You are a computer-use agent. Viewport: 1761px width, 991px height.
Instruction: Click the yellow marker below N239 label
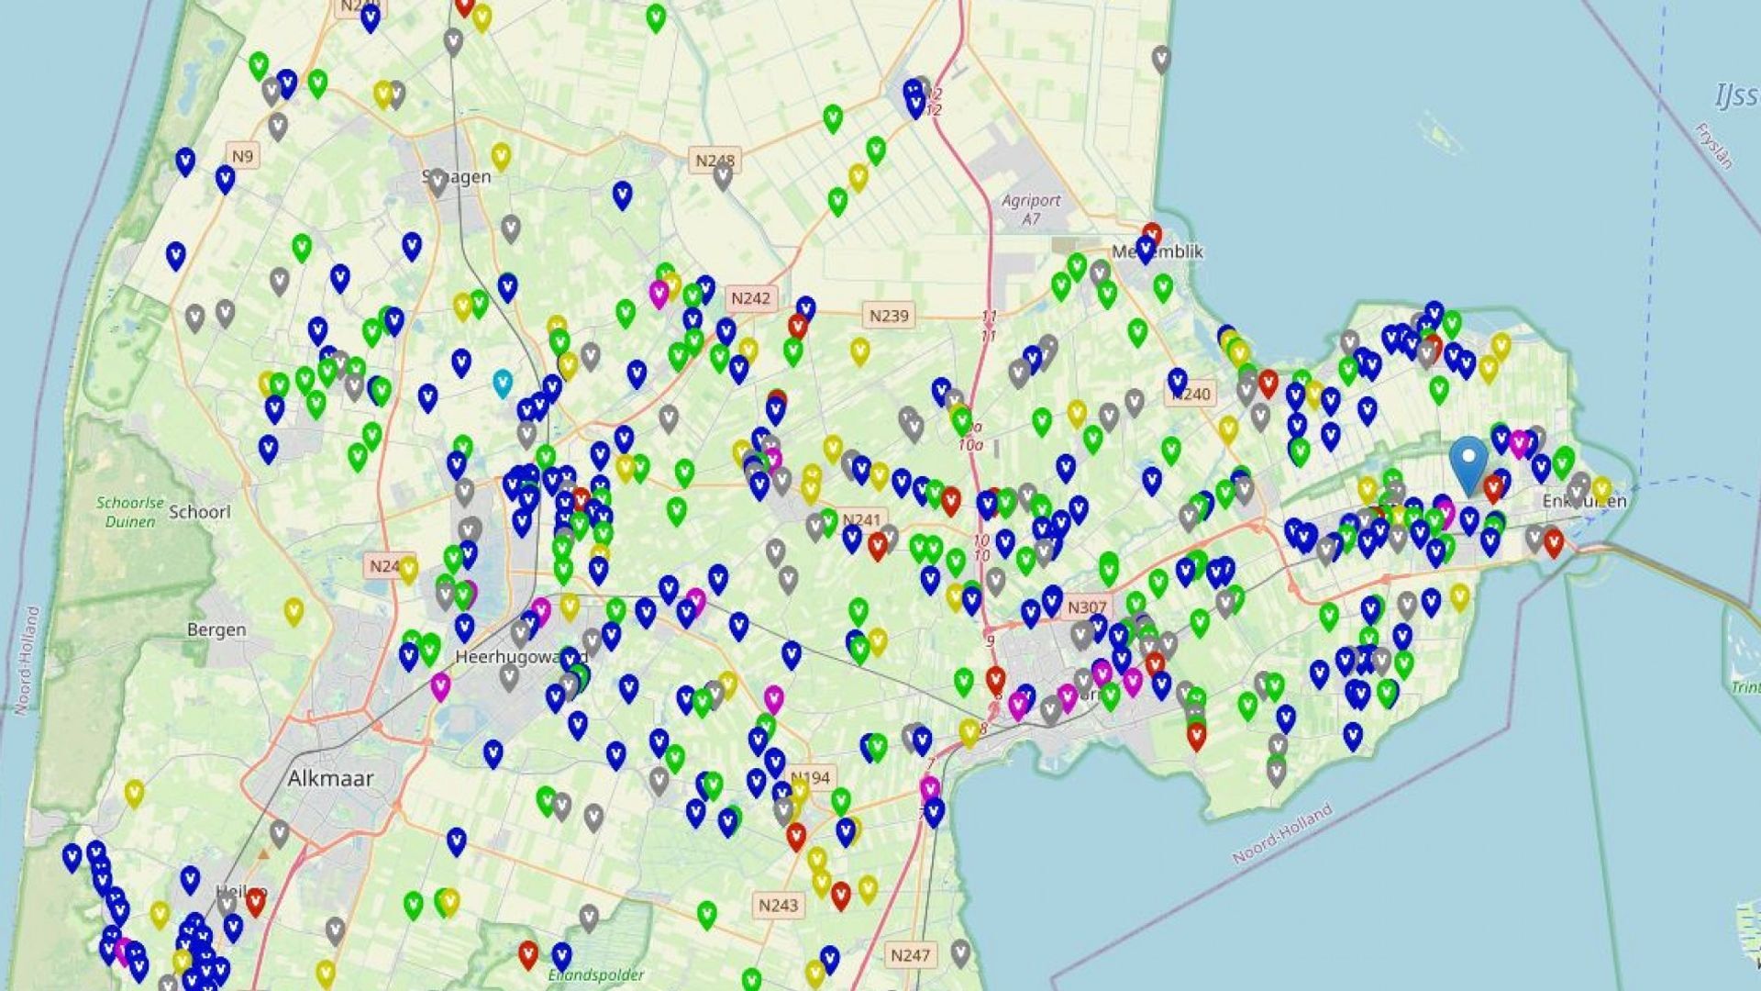click(x=859, y=350)
